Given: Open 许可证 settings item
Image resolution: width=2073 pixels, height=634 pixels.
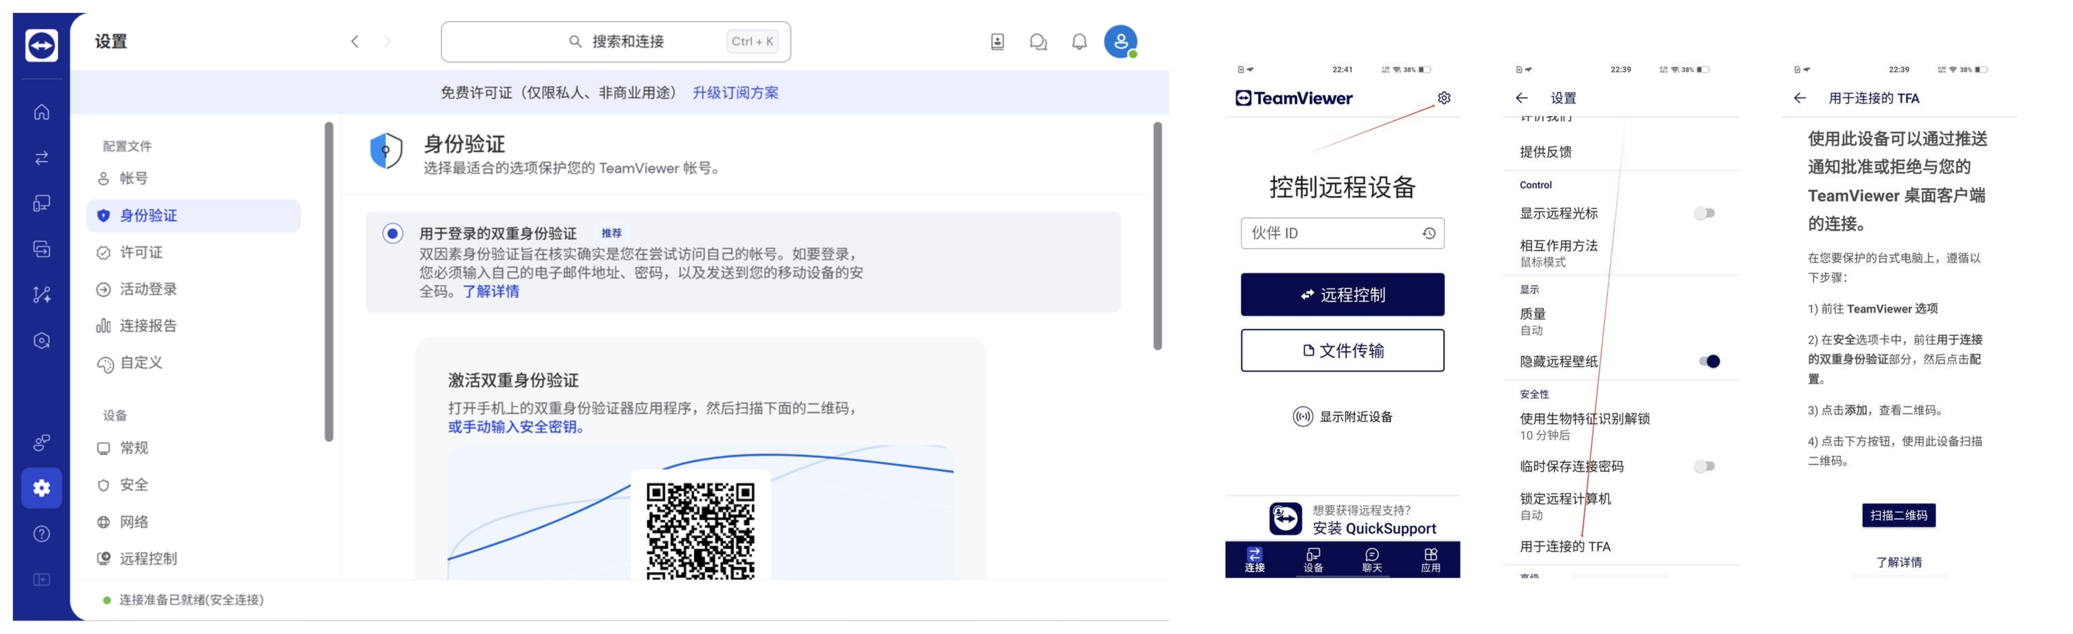Looking at the screenshot, I should (193, 253).
